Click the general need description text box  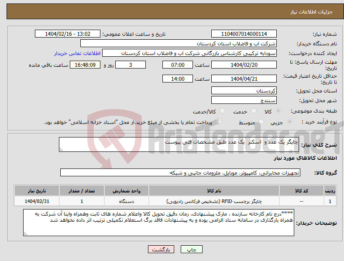(x=179, y=144)
